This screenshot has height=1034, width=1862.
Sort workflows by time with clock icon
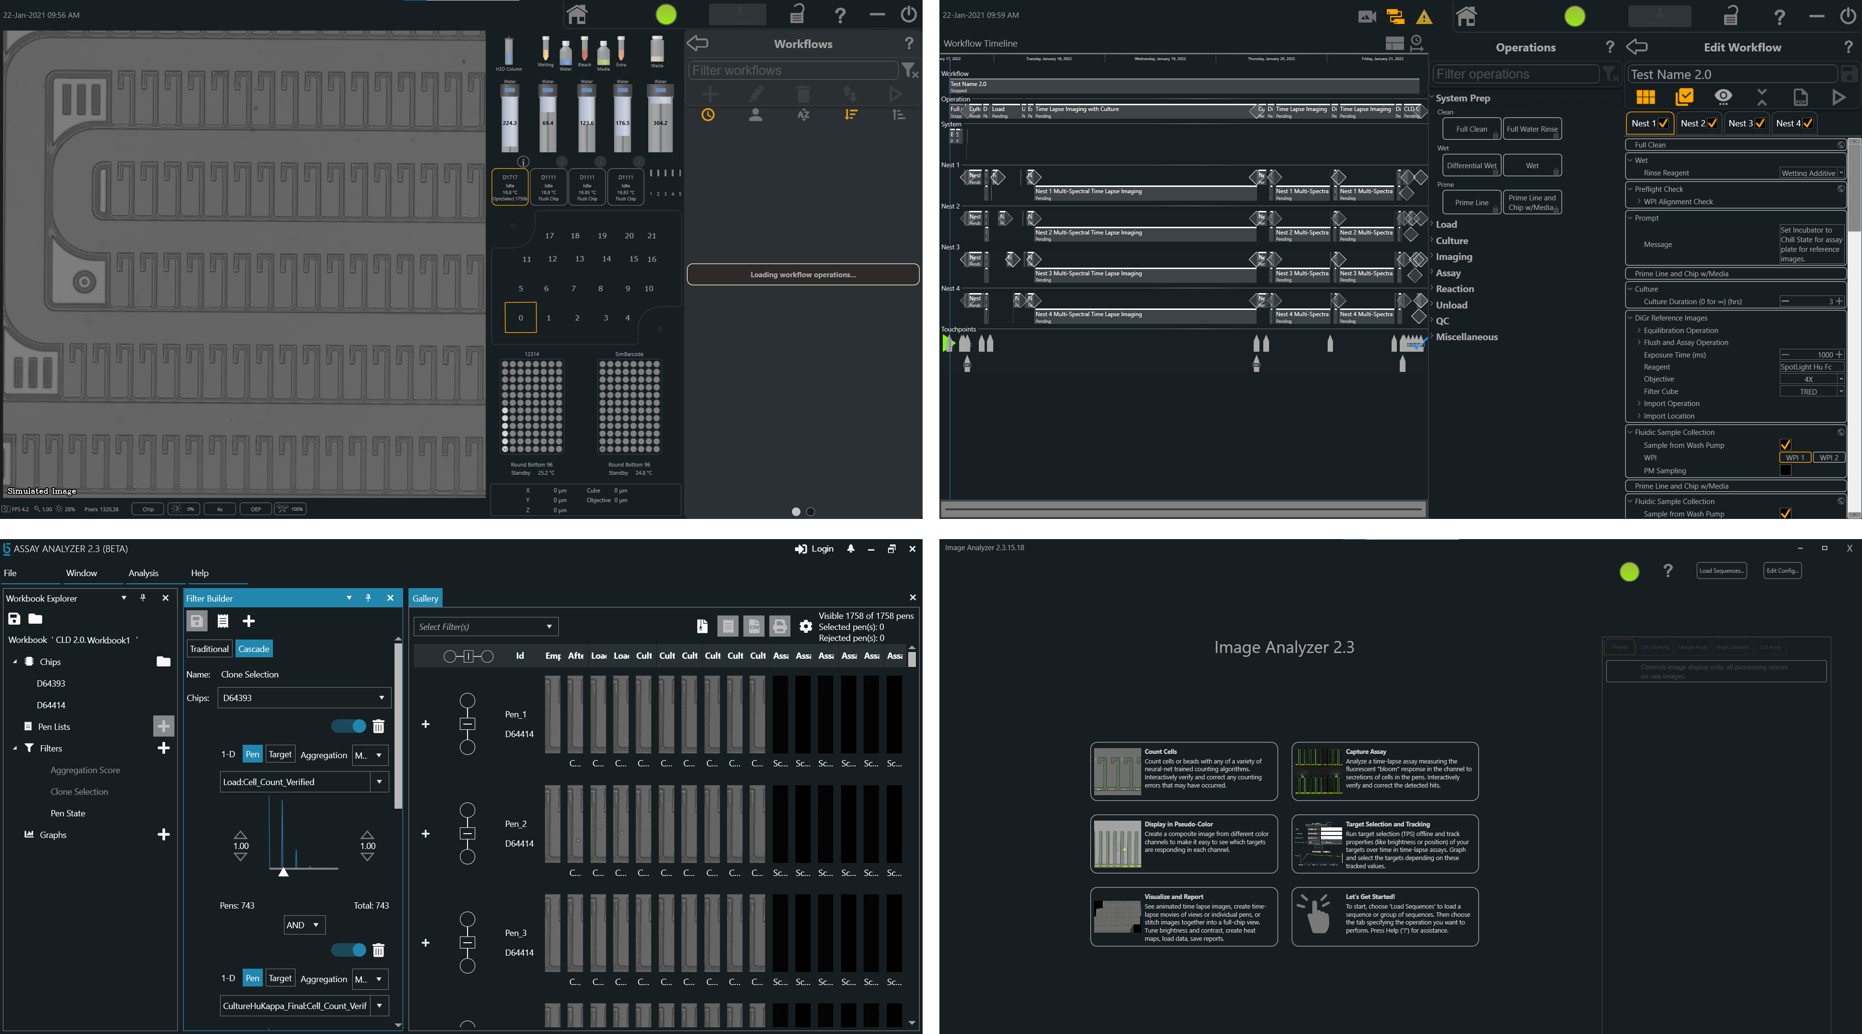pyautogui.click(x=708, y=115)
